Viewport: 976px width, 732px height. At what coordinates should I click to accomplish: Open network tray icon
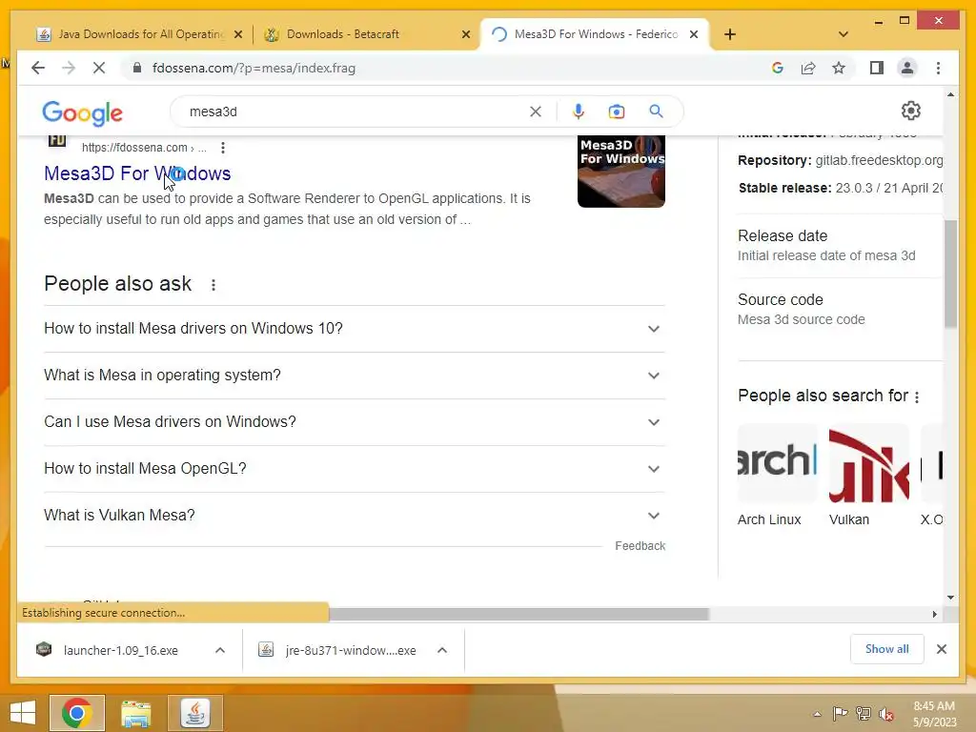click(x=864, y=713)
